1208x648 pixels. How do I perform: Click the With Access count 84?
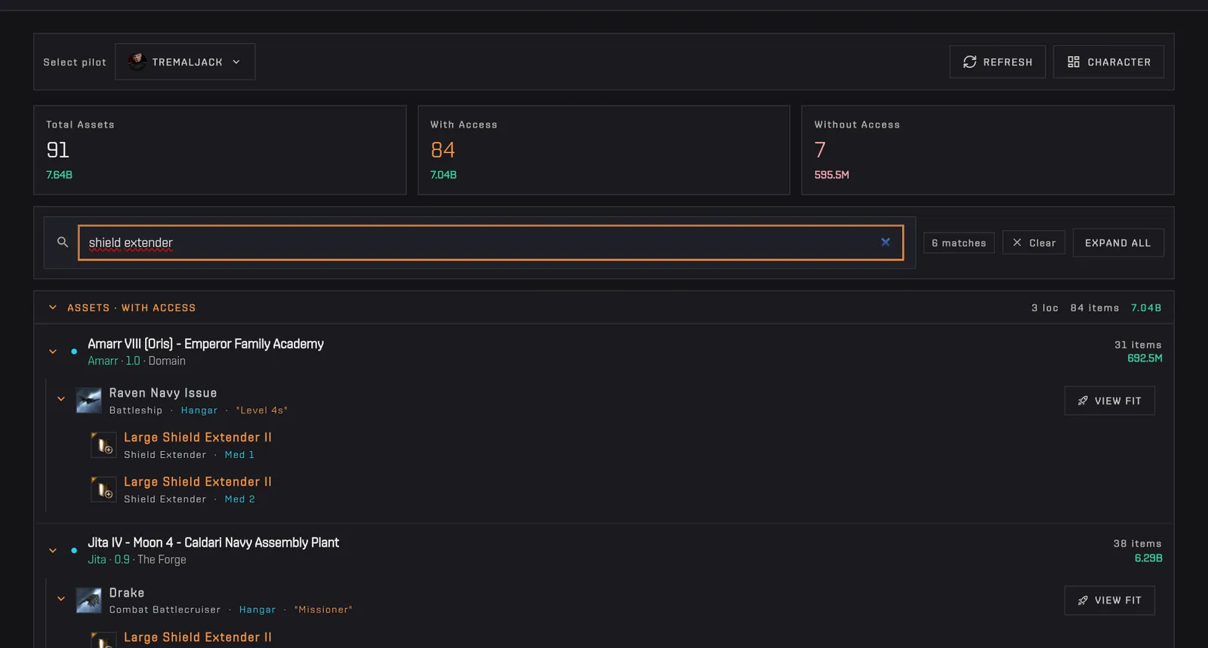[443, 150]
